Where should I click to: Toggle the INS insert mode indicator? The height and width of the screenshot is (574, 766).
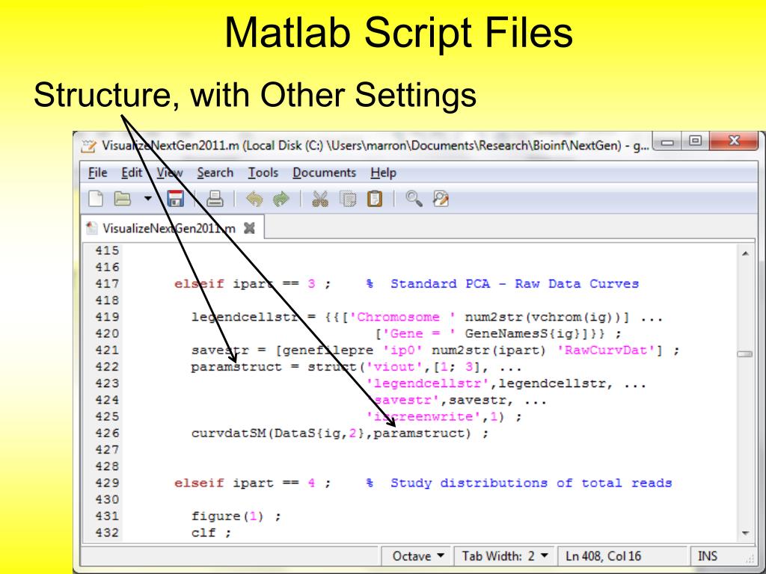pyautogui.click(x=707, y=556)
